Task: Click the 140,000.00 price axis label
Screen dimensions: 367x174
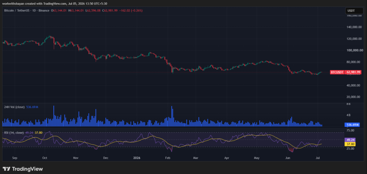Action: [354, 27]
